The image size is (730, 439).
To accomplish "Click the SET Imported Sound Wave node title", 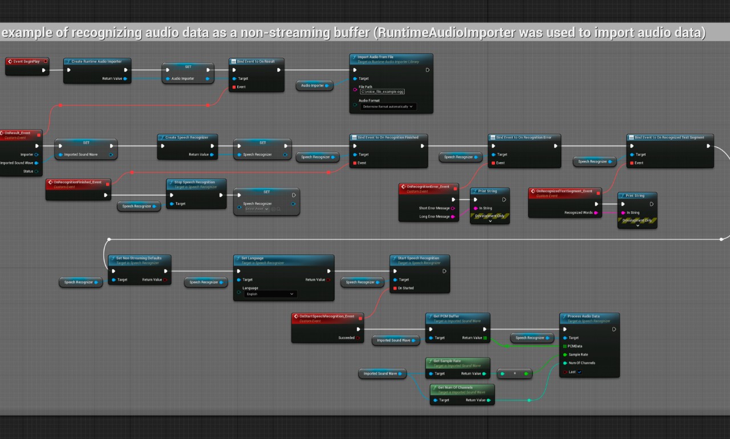I will click(86, 143).
